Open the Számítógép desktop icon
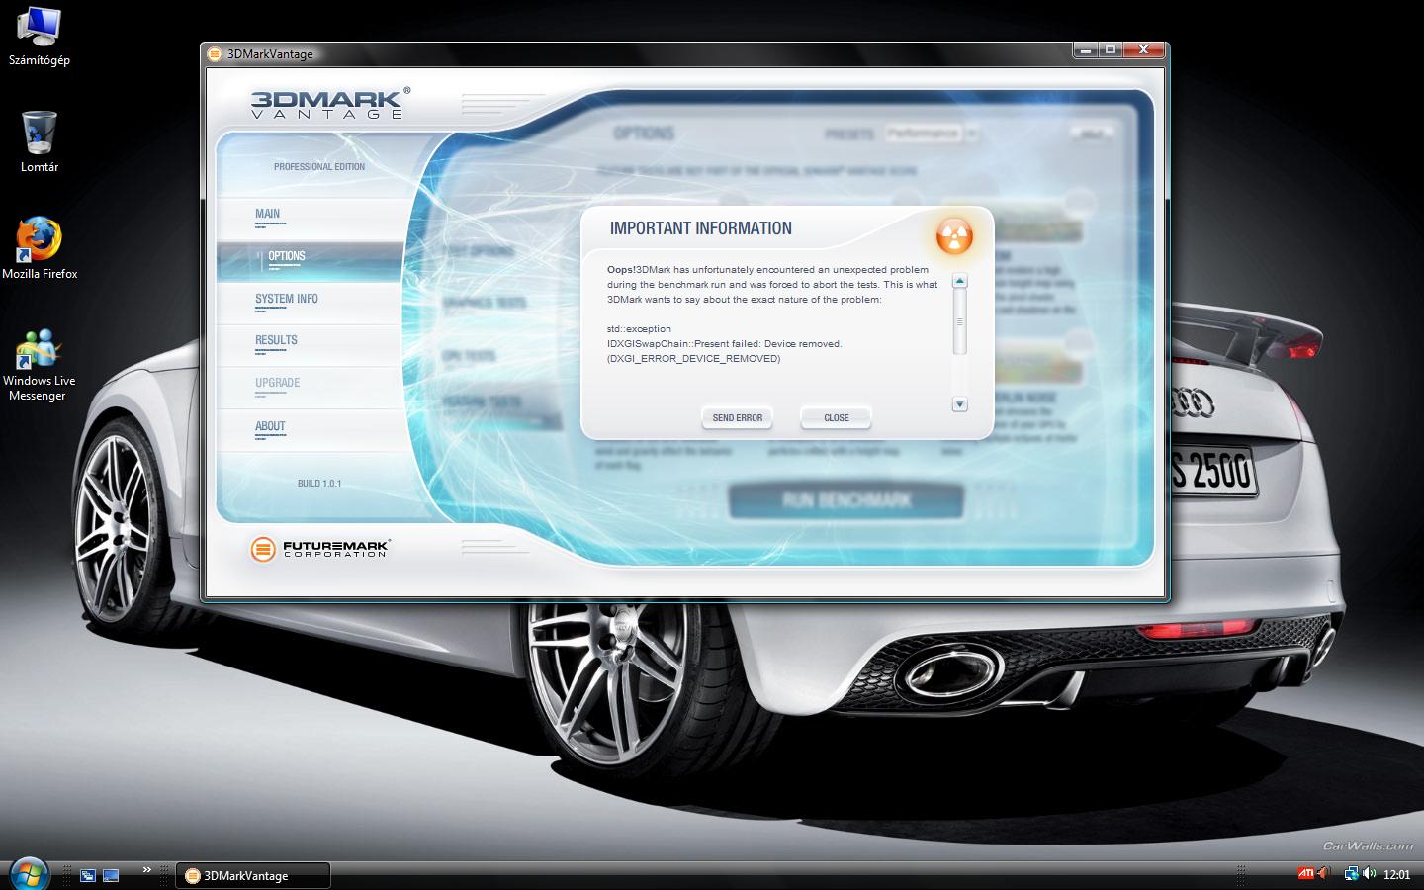The image size is (1424, 890). coord(39,37)
